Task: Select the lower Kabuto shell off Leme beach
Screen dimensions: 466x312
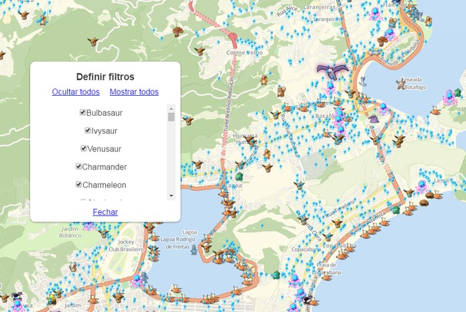Action: coord(424,203)
